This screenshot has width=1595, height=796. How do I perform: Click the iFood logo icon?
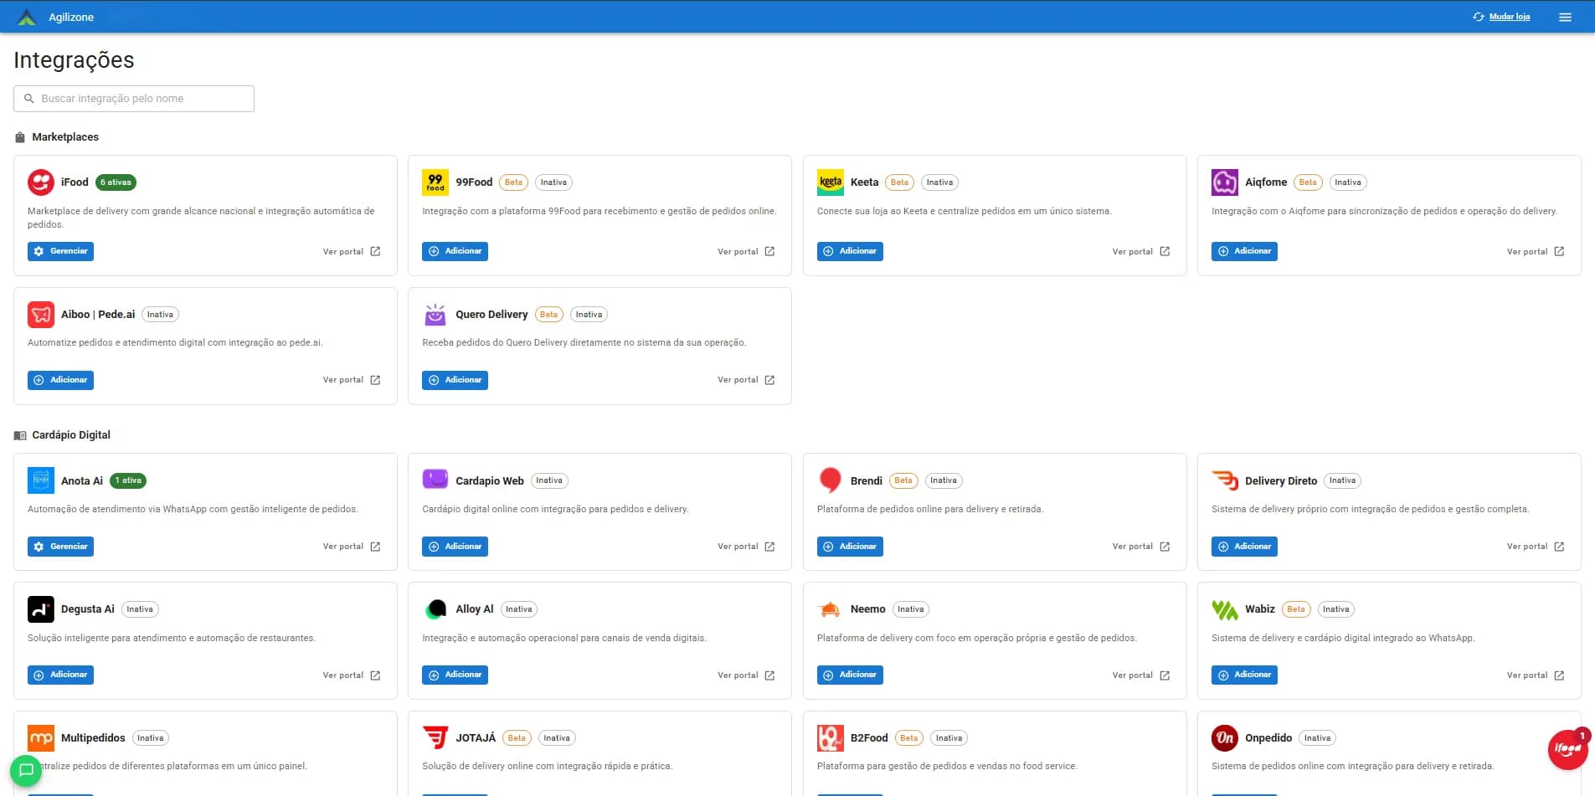click(41, 182)
